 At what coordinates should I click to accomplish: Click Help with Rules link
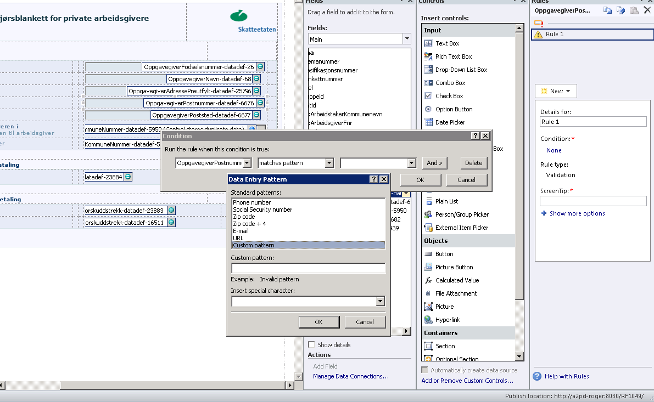click(x=567, y=376)
